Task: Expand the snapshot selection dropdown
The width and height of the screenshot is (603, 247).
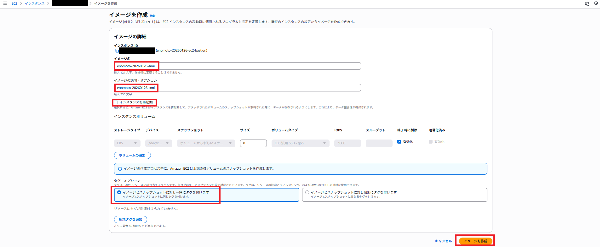Action: coord(206,143)
